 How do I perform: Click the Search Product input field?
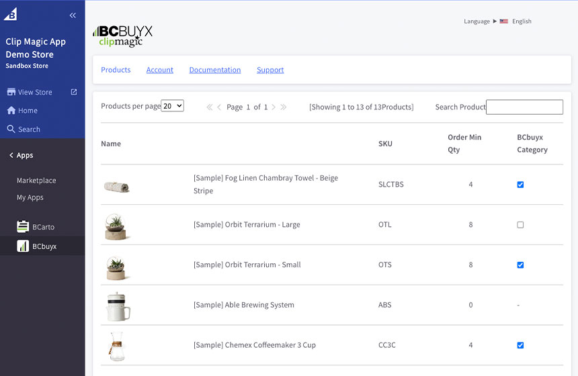(x=524, y=107)
